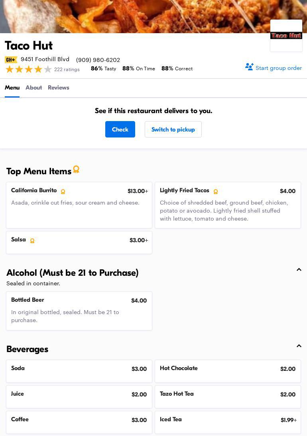Click Switch to pickup button
Image resolution: width=307 pixels, height=436 pixels.
coord(173,129)
